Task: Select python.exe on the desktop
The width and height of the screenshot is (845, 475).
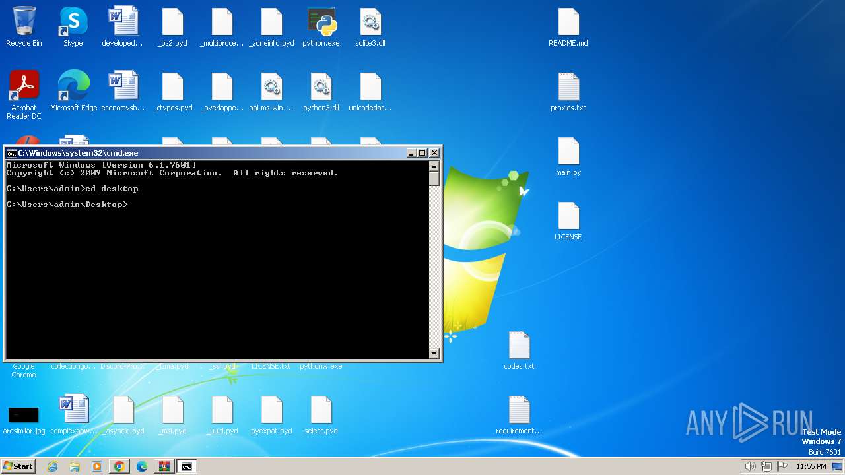Action: 321,27
